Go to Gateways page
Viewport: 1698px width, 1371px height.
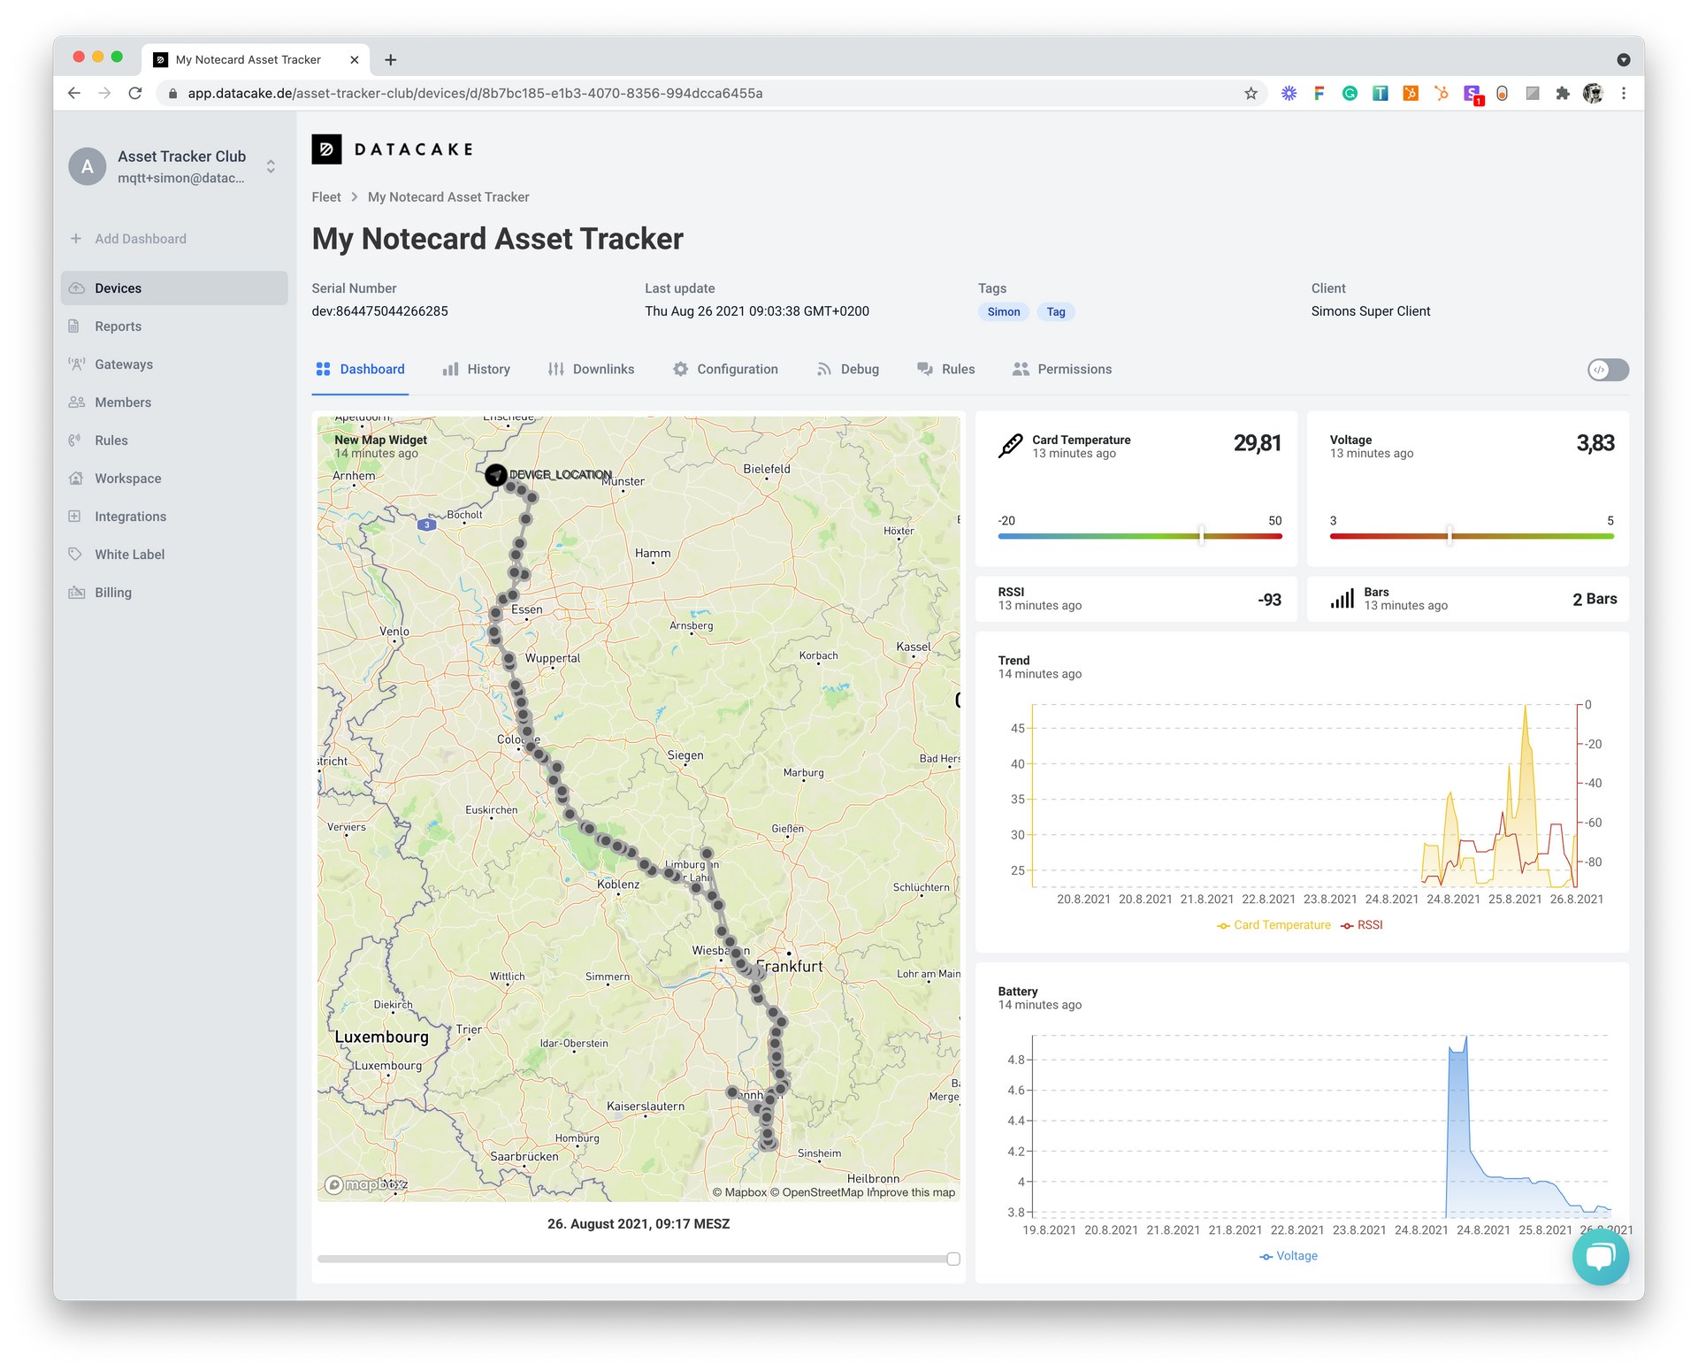tap(174, 364)
